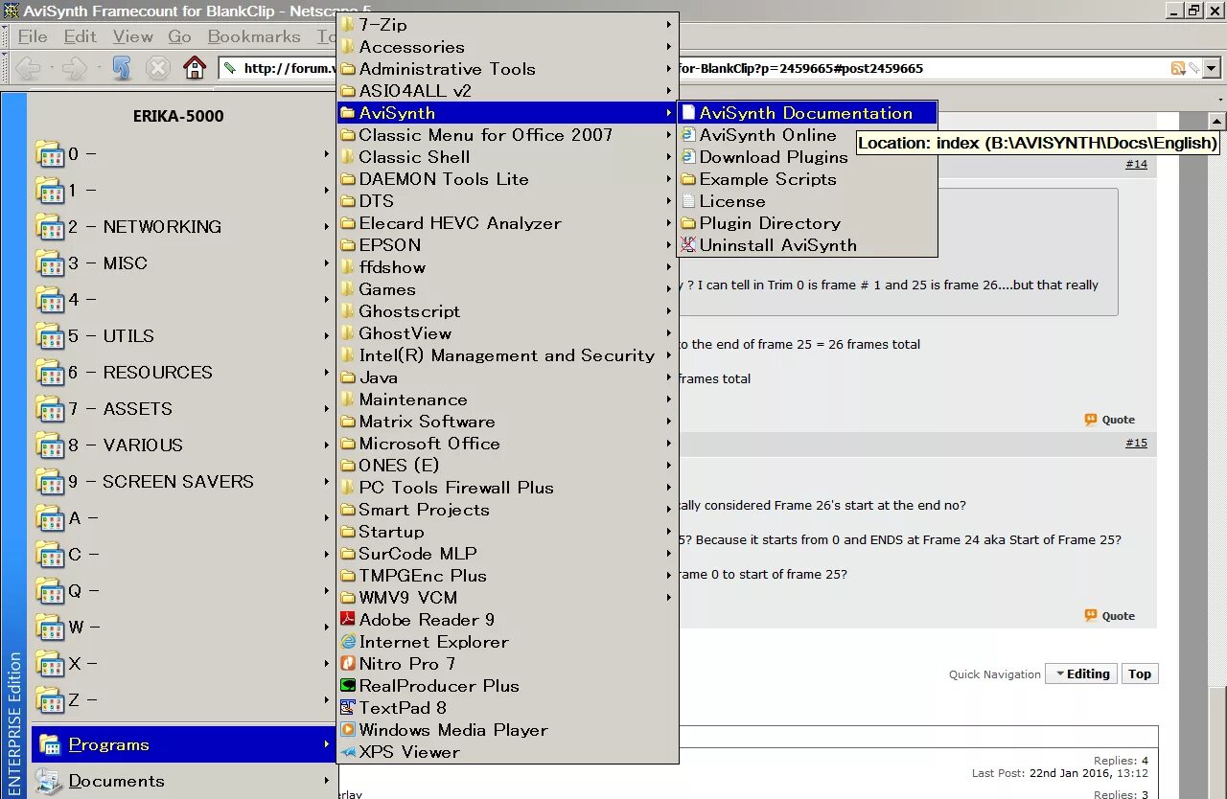Open the 5 - UTILS start menu group
Image resolution: width=1227 pixels, height=799 pixels.
coord(182,336)
